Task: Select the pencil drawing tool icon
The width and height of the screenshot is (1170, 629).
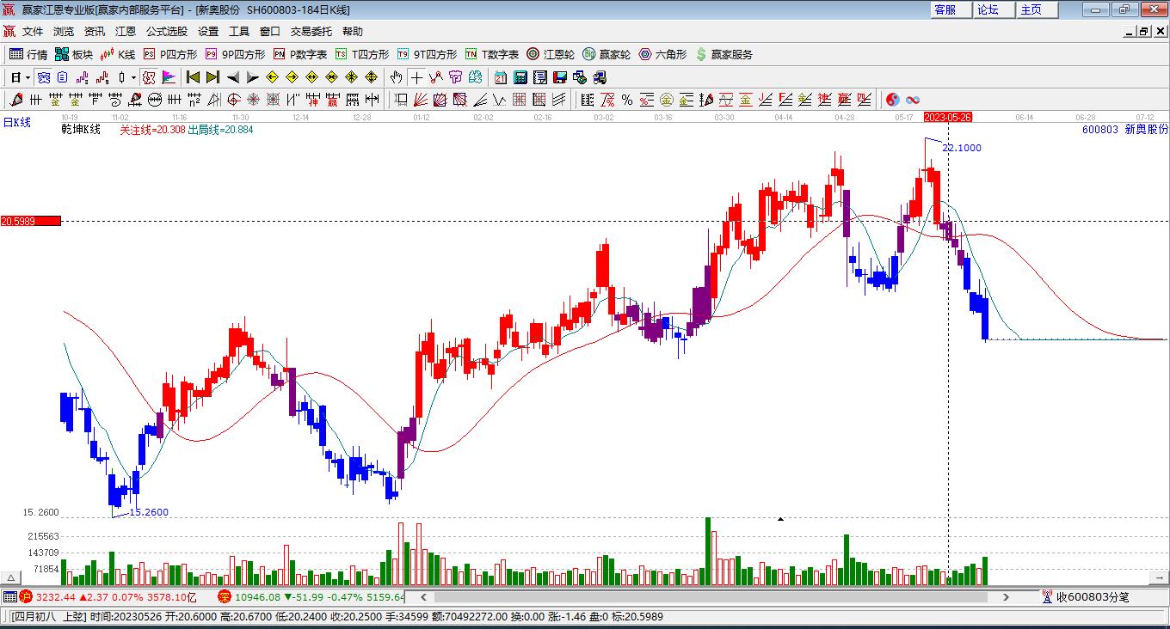Action: (x=15, y=100)
